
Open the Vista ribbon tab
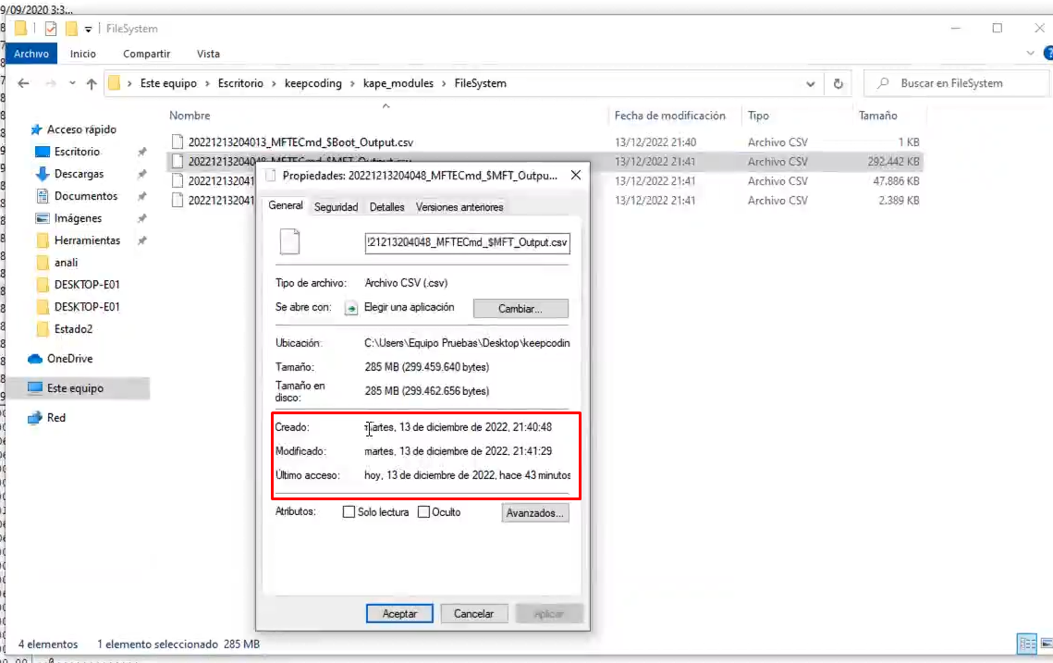click(208, 54)
